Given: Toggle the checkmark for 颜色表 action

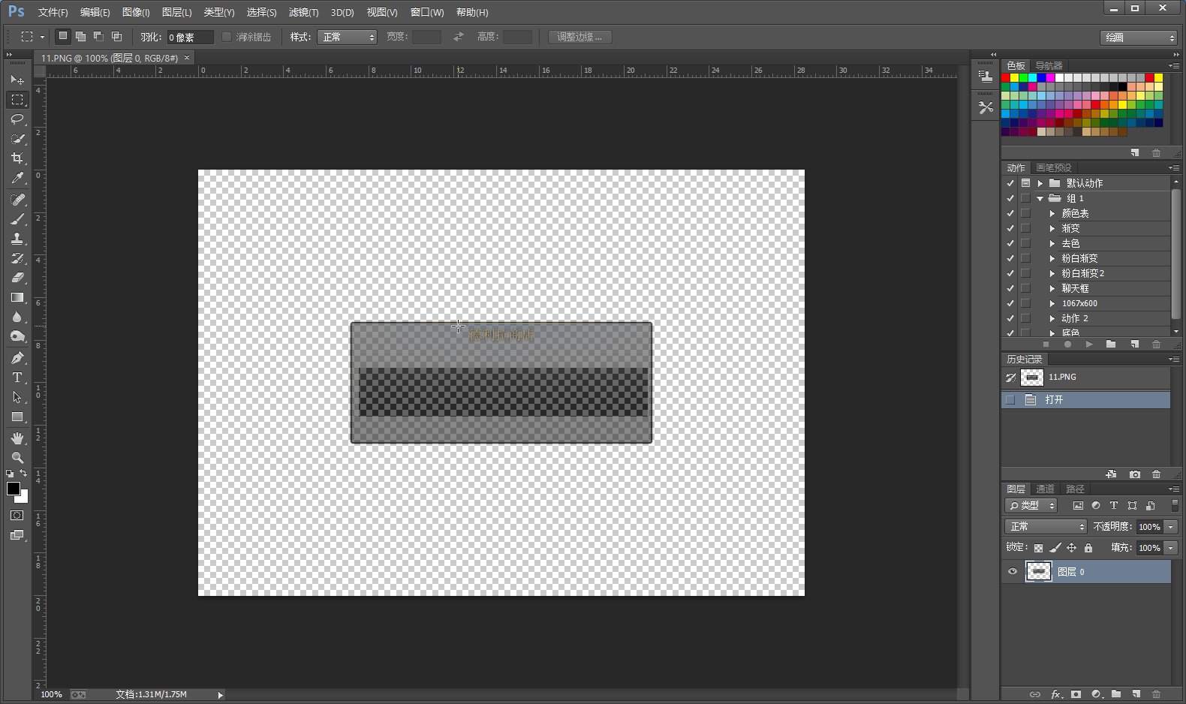Looking at the screenshot, I should click(x=1010, y=213).
